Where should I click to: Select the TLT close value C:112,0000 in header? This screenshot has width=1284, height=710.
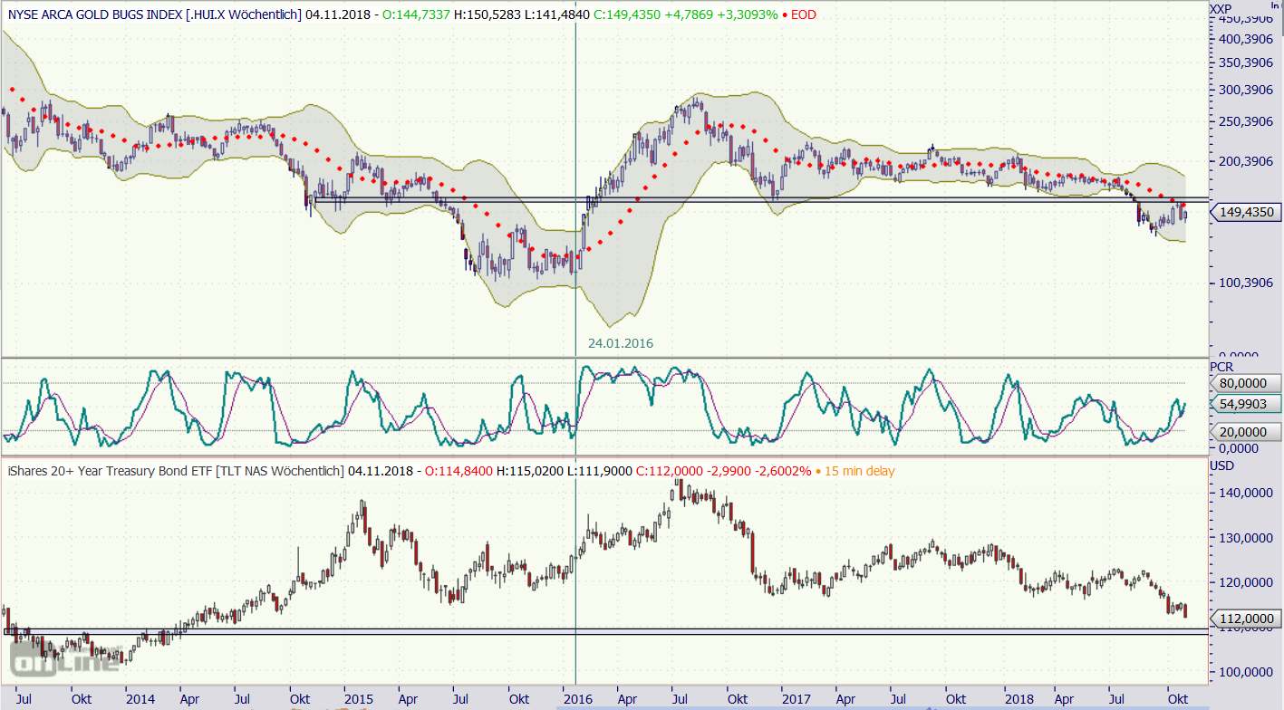coord(671,471)
